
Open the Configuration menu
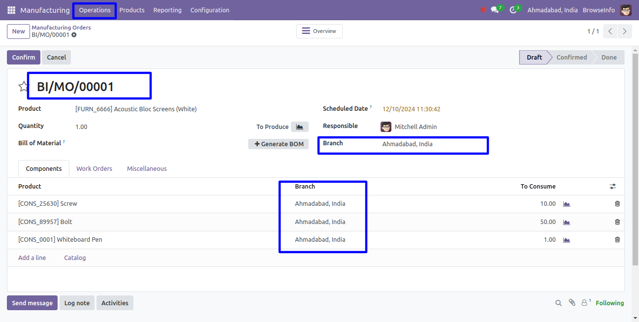210,10
